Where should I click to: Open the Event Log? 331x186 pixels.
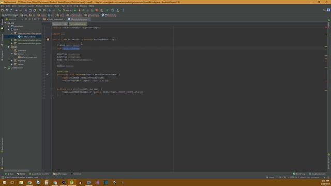click(299, 174)
